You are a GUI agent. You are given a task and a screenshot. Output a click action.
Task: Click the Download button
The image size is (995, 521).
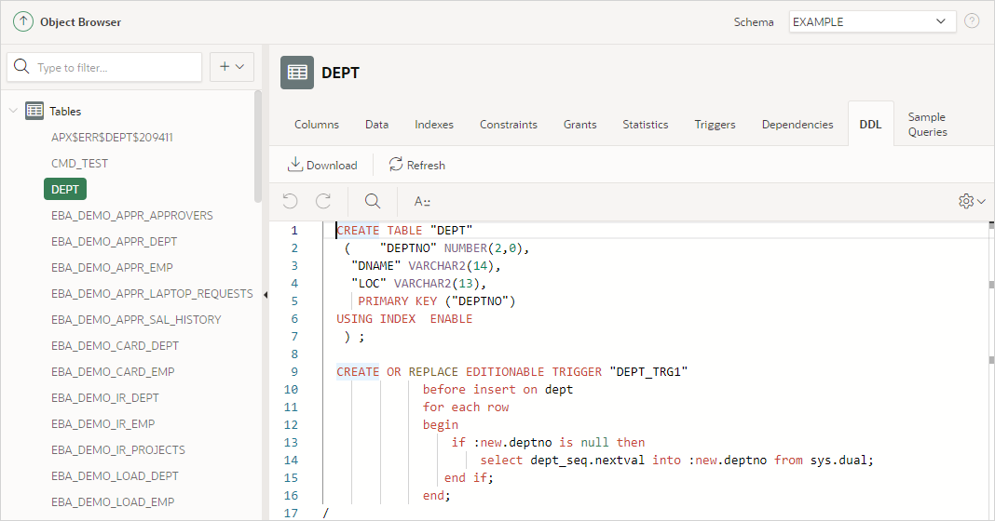click(322, 165)
